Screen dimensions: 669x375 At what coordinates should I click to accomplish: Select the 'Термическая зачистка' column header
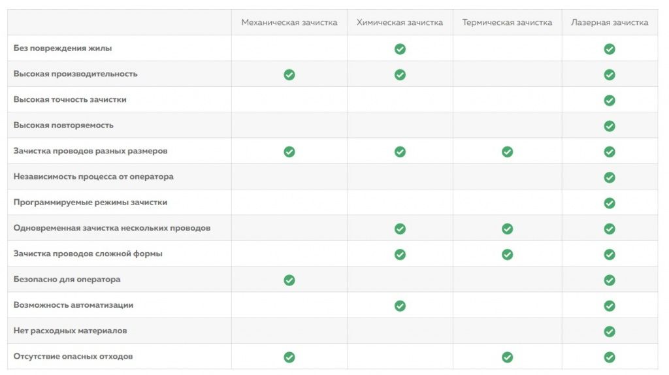pyautogui.click(x=507, y=22)
